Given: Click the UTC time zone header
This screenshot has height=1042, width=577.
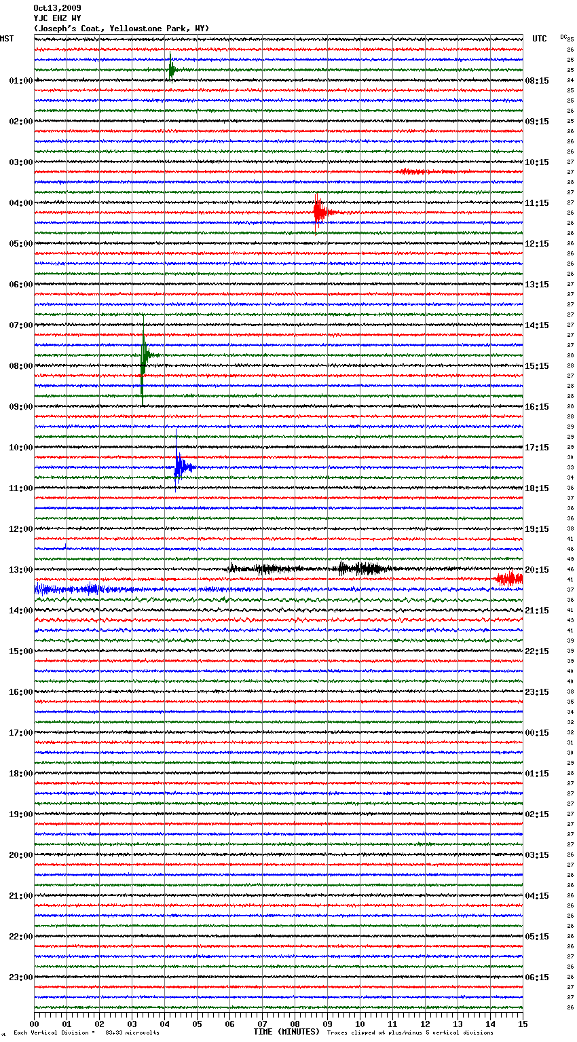Looking at the screenshot, I should [x=540, y=39].
